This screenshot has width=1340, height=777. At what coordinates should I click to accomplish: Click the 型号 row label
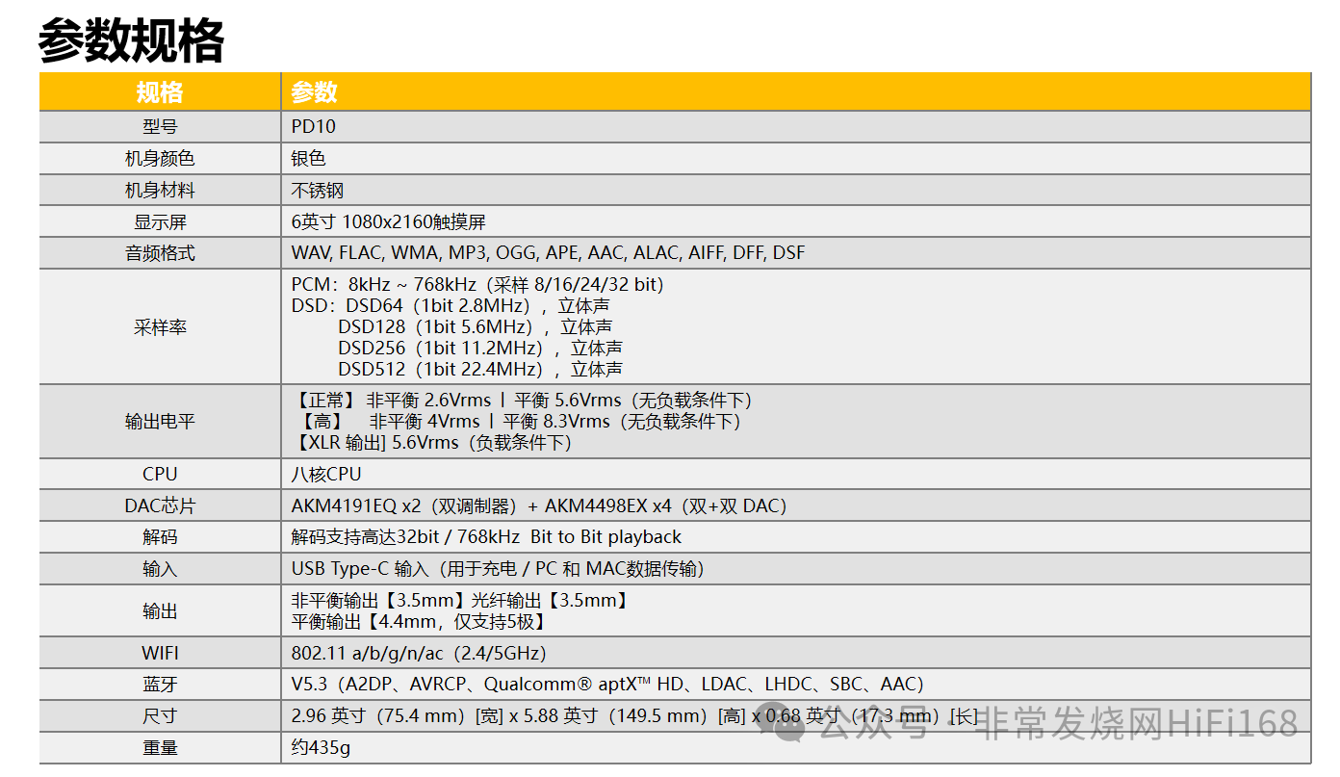pos(160,126)
